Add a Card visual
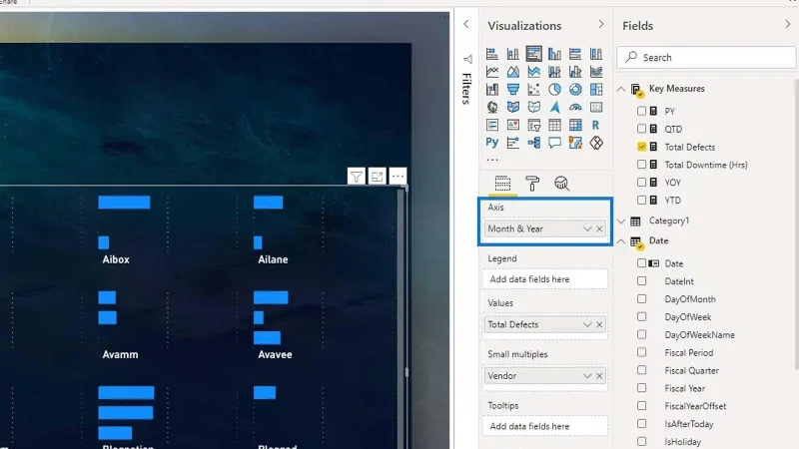Screen dimensions: 799x449 pyautogui.click(x=595, y=107)
